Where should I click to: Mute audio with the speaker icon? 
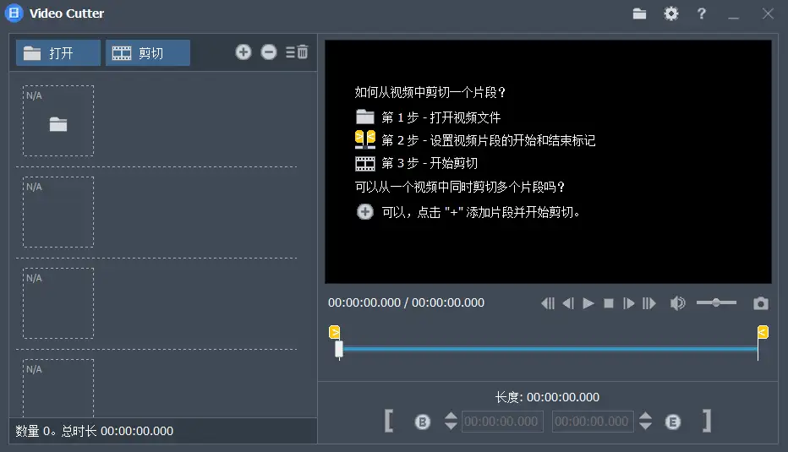tap(677, 303)
